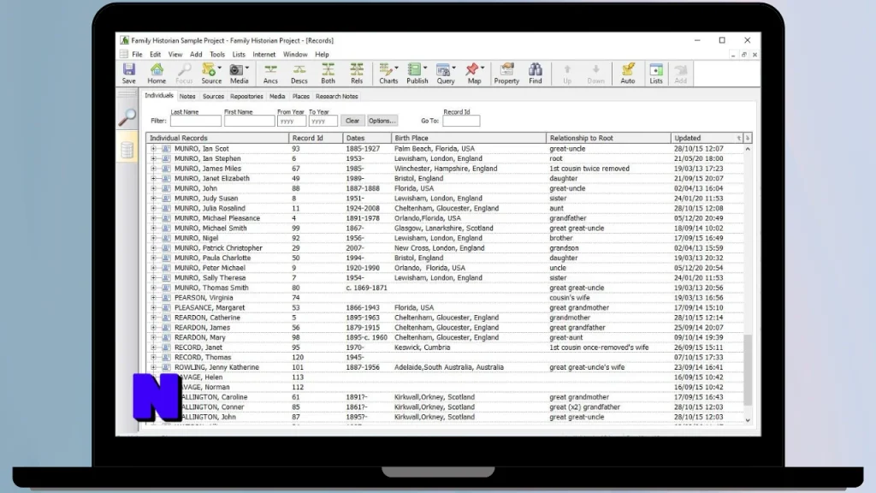Click the Clear filter button
876x493 pixels.
pyautogui.click(x=352, y=121)
